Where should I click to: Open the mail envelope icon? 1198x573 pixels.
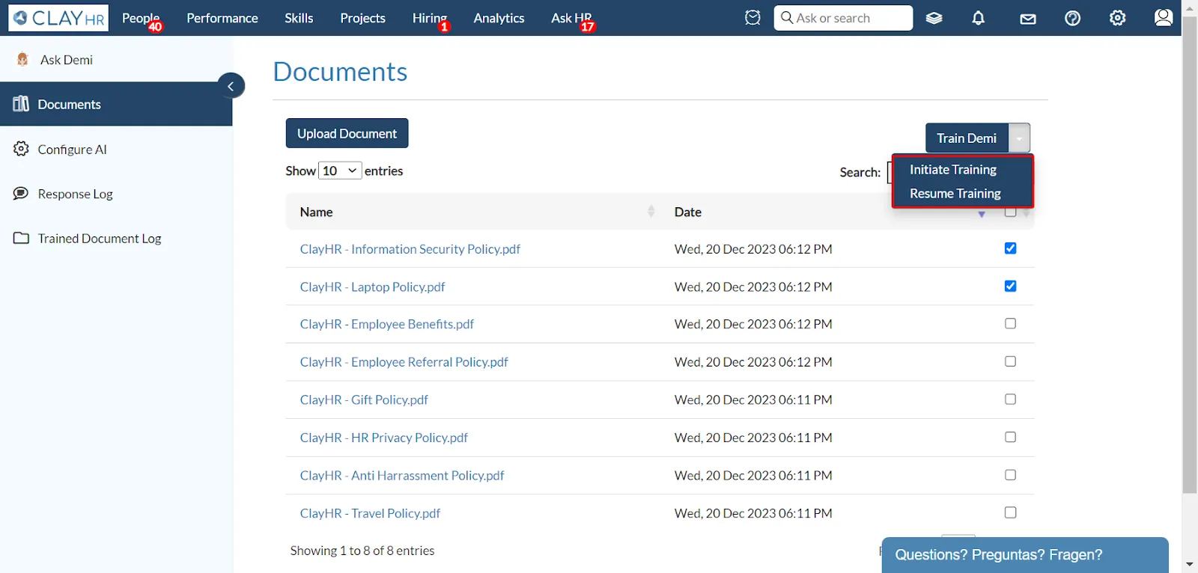1028,19
